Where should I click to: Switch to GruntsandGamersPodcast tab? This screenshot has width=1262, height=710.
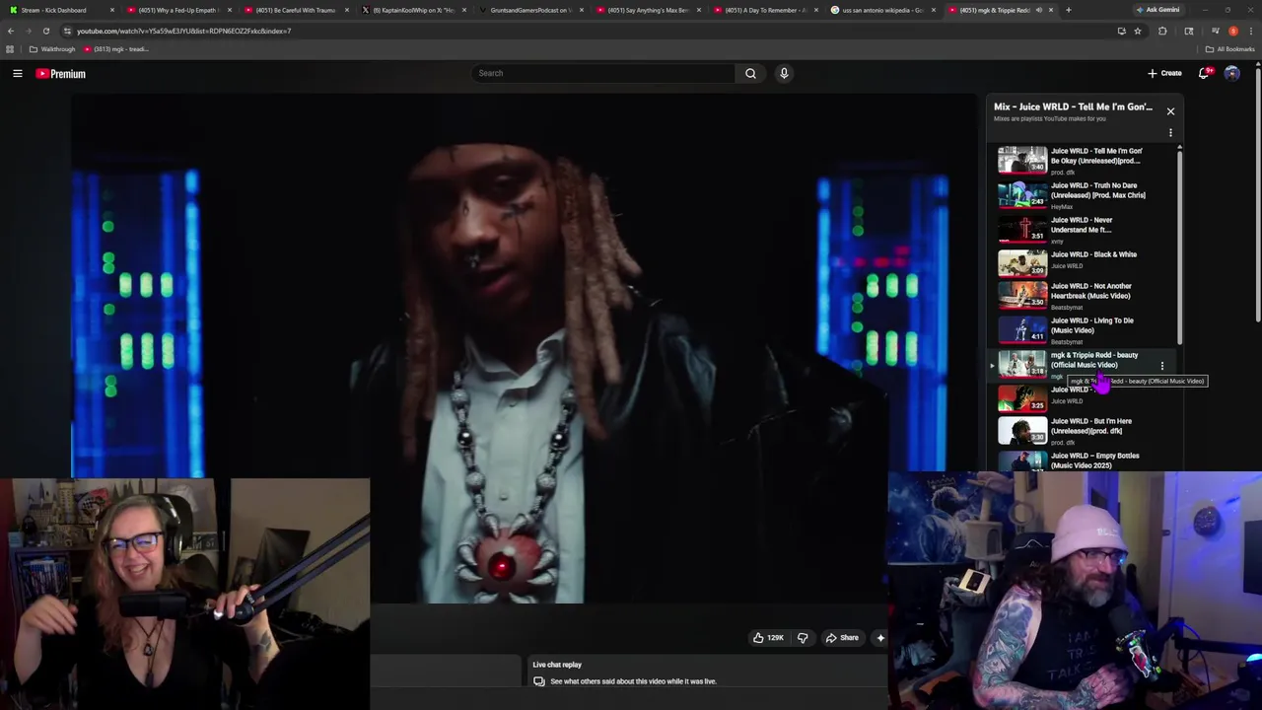click(x=529, y=10)
